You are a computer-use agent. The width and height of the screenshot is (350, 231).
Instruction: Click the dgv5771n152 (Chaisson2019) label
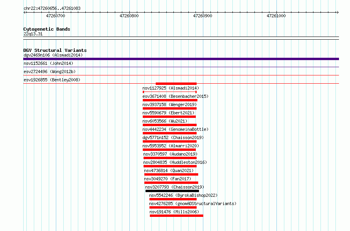(173, 137)
